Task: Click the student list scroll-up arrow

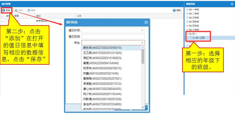Action: point(143,47)
